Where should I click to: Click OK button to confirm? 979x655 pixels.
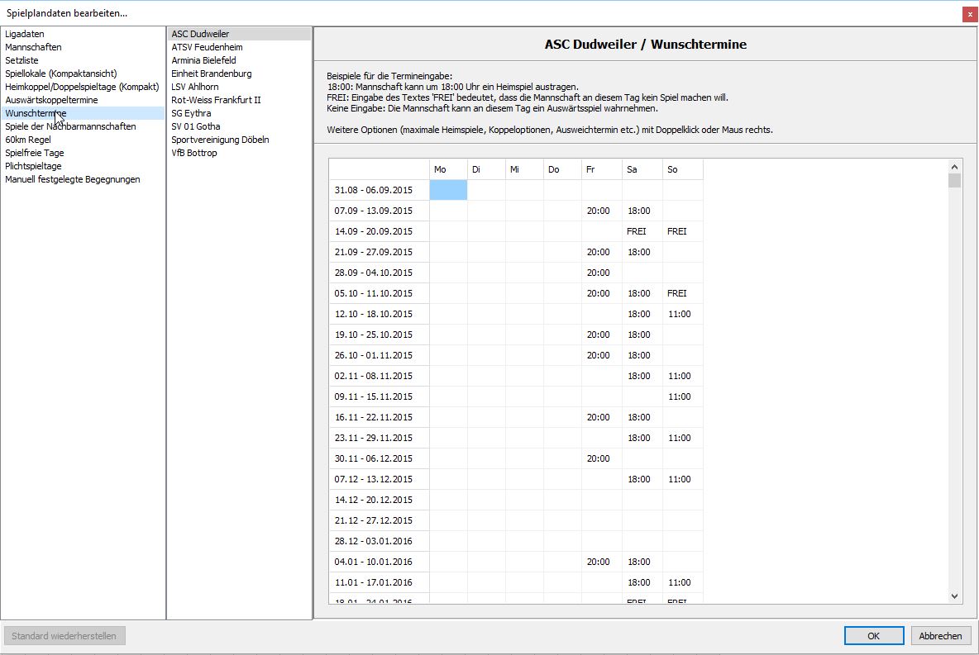tap(873, 636)
